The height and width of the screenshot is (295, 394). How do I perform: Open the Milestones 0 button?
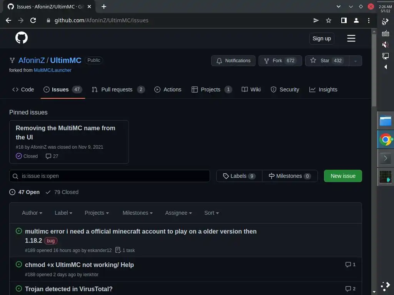click(290, 176)
